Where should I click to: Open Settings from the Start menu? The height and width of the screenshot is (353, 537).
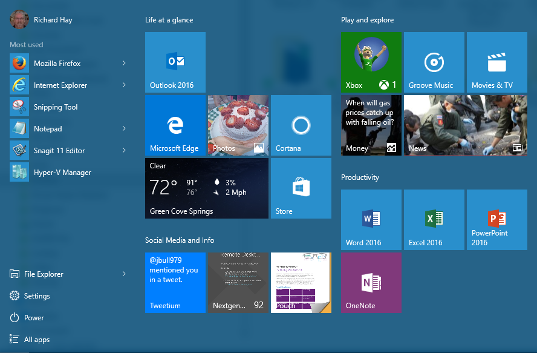pyautogui.click(x=36, y=296)
